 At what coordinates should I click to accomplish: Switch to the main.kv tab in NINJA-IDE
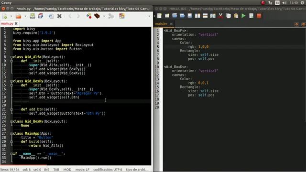coord(161,24)
